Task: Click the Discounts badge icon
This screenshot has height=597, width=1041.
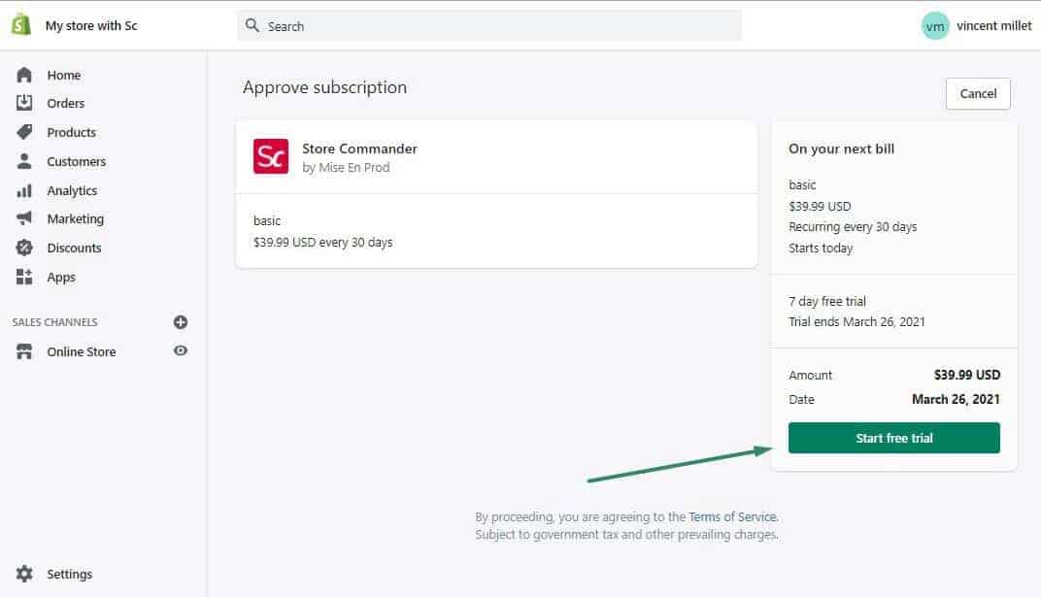Action: [x=24, y=248]
